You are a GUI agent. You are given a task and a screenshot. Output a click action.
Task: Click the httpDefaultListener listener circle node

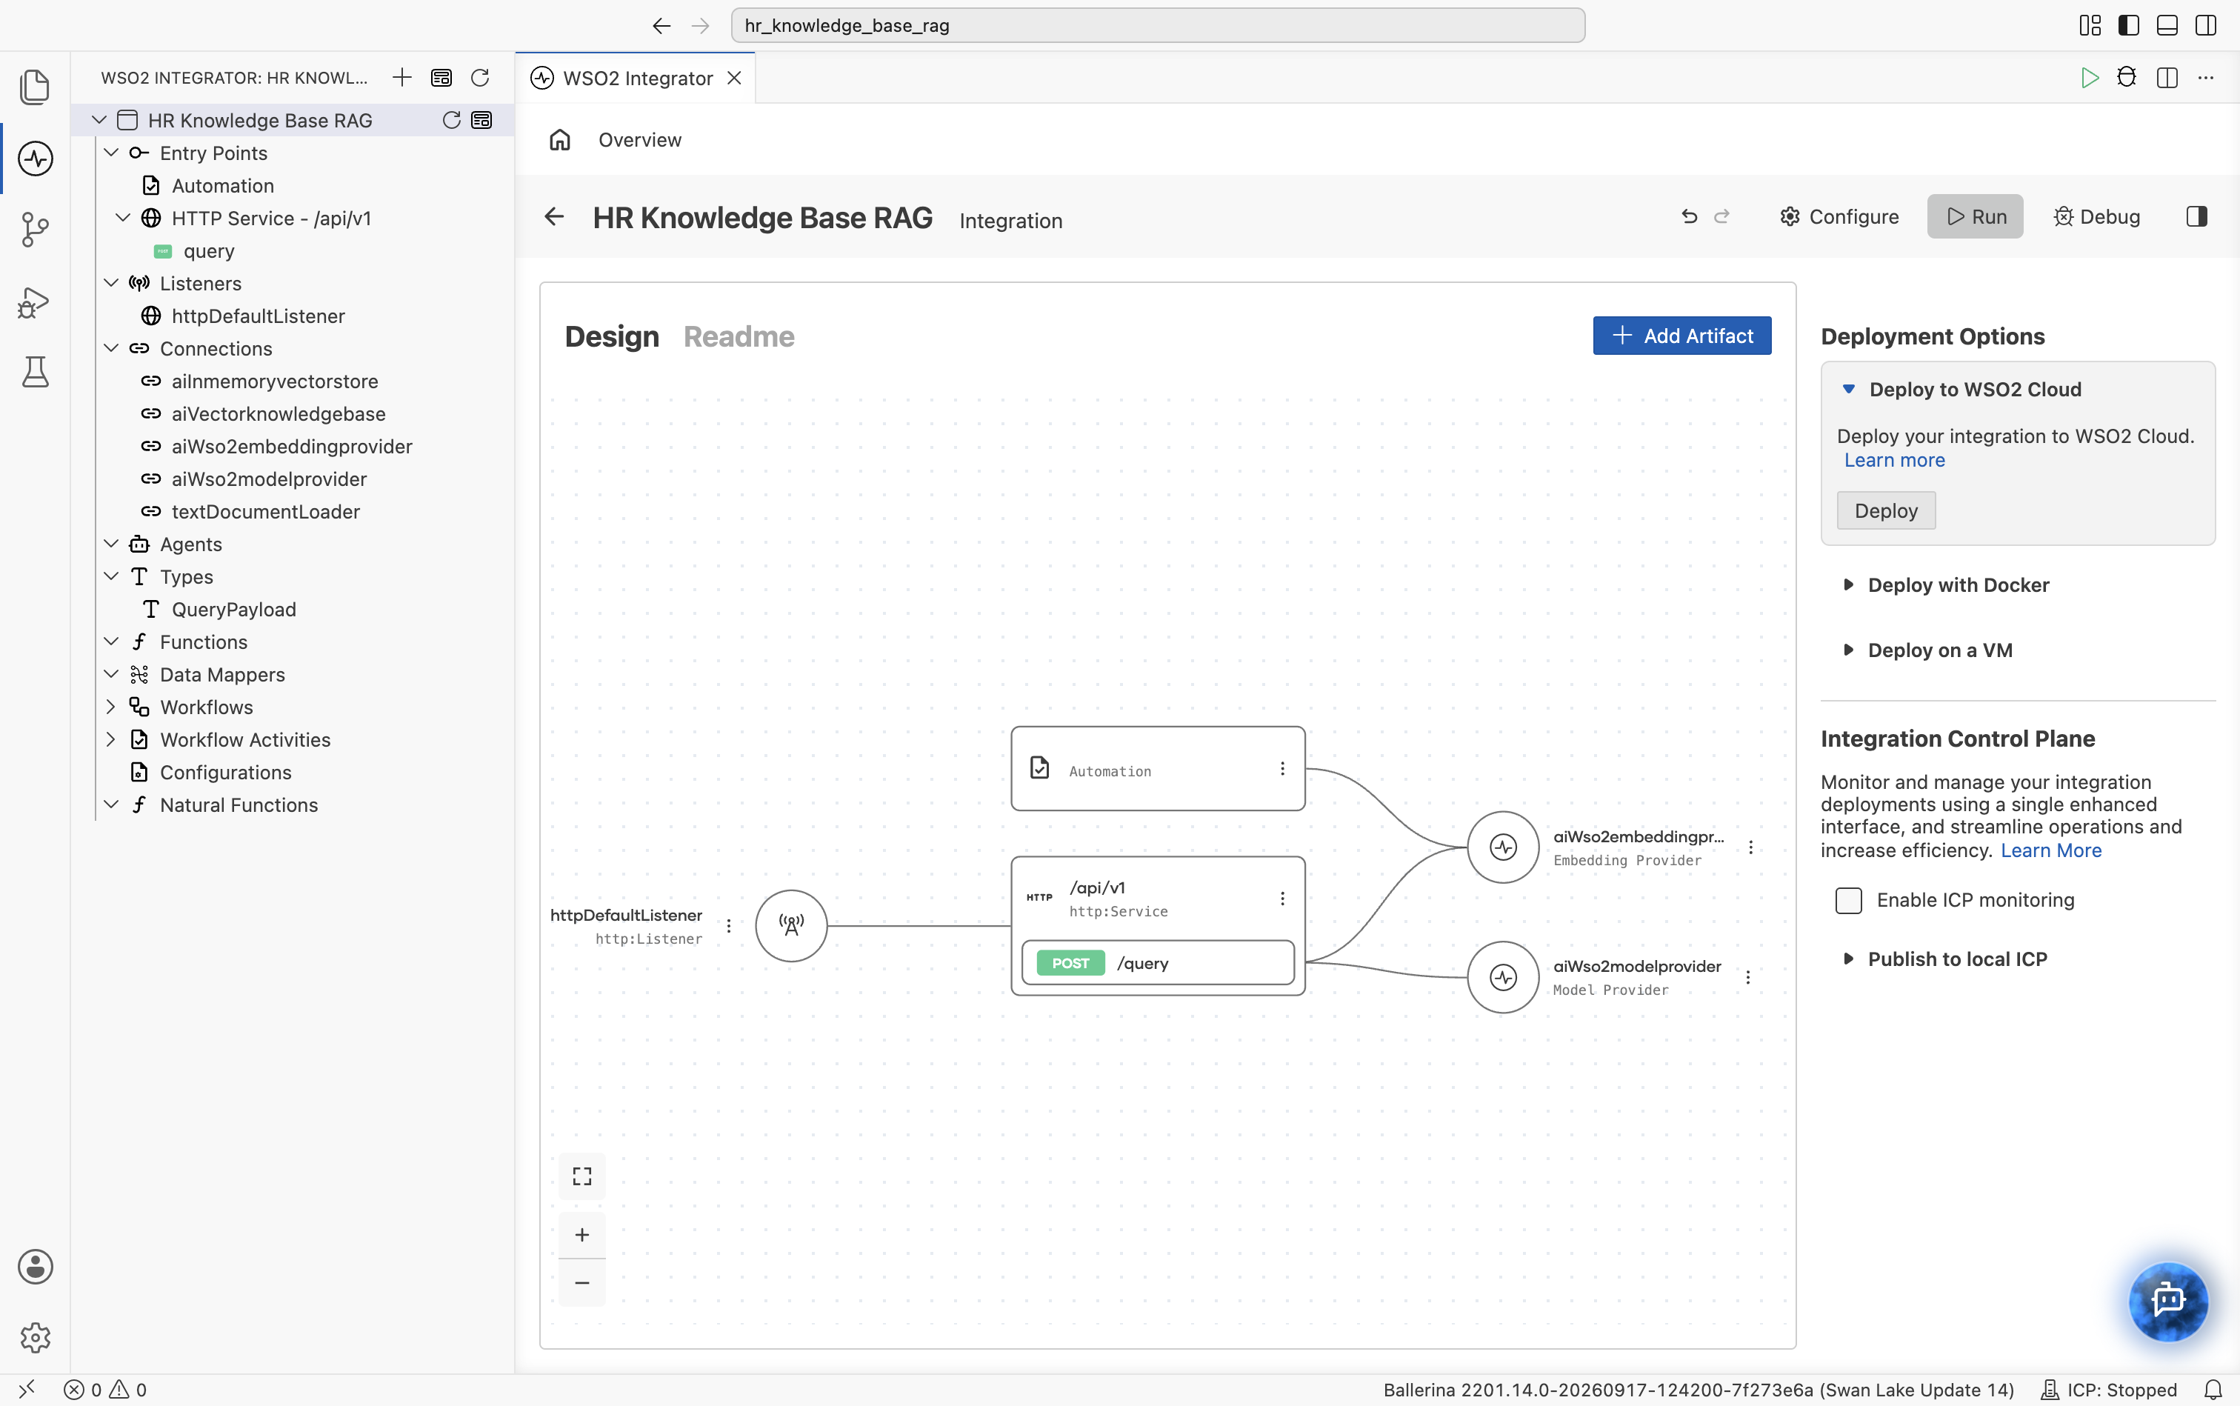click(791, 925)
